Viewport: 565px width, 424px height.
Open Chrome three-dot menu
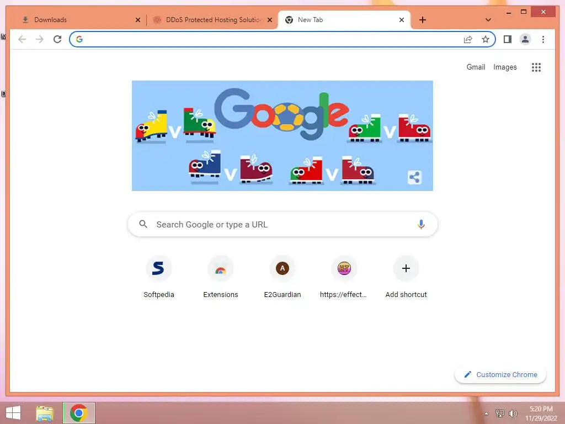click(543, 39)
